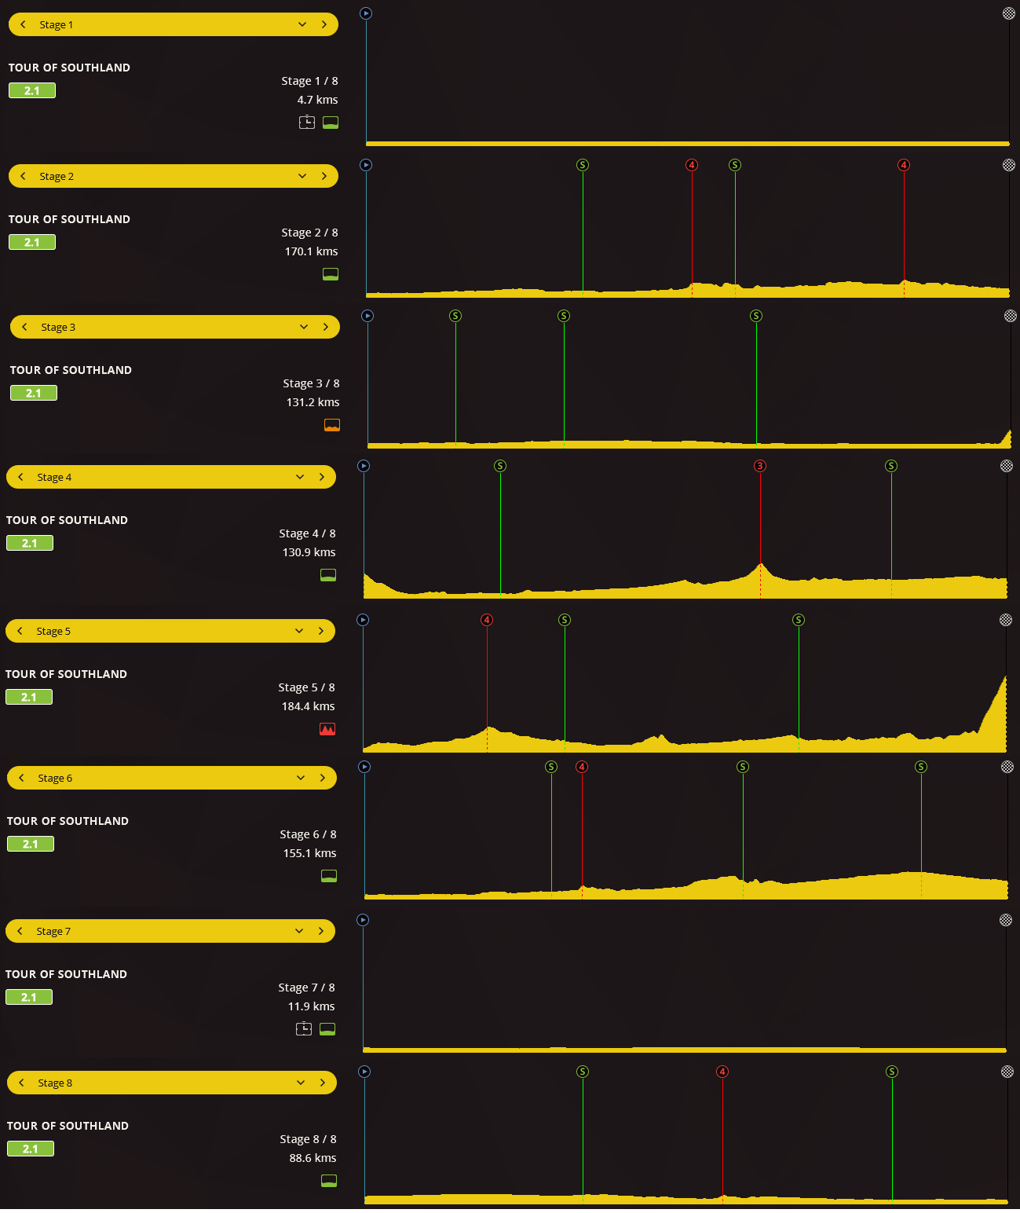Open the Stage 3 dropdown arrow

click(304, 327)
